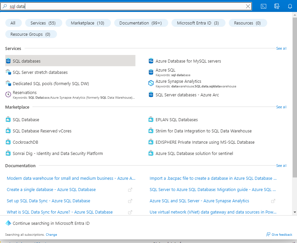This screenshot has width=297, height=243.
Task: Filter results by Documentation (99+)
Action: pyautogui.click(x=140, y=23)
